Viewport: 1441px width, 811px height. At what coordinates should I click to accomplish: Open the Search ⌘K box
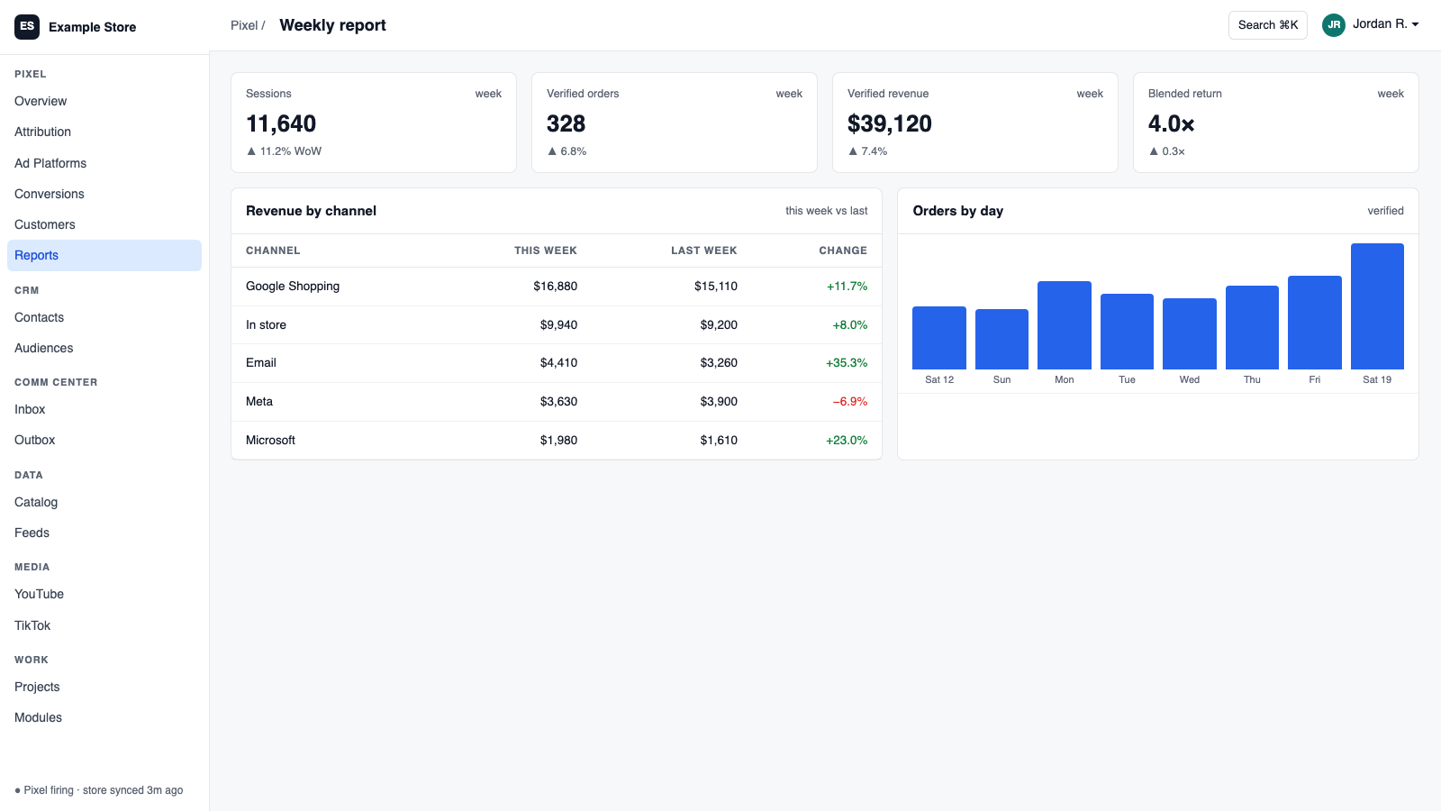pos(1268,25)
